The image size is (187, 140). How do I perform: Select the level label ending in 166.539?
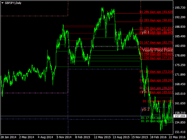coord(156,88)
